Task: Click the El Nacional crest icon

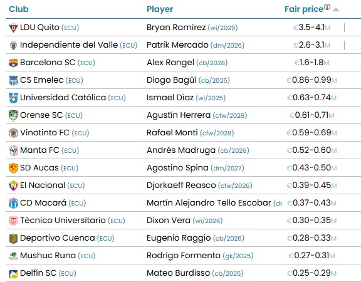Action: [13, 185]
